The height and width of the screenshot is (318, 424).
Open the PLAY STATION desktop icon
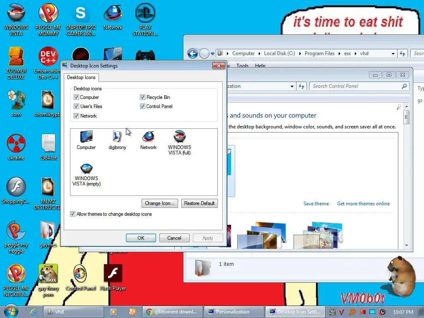pos(145,19)
